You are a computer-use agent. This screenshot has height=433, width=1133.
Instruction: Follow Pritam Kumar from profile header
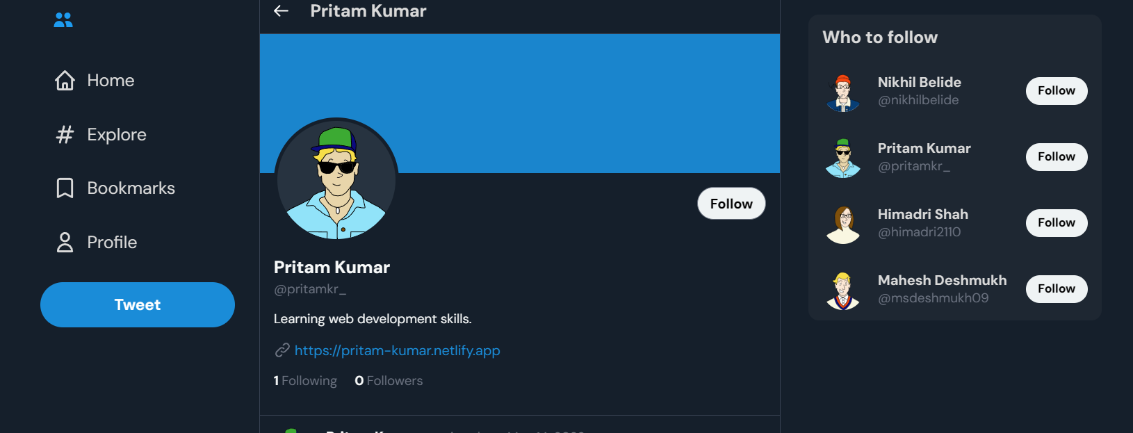[731, 204]
